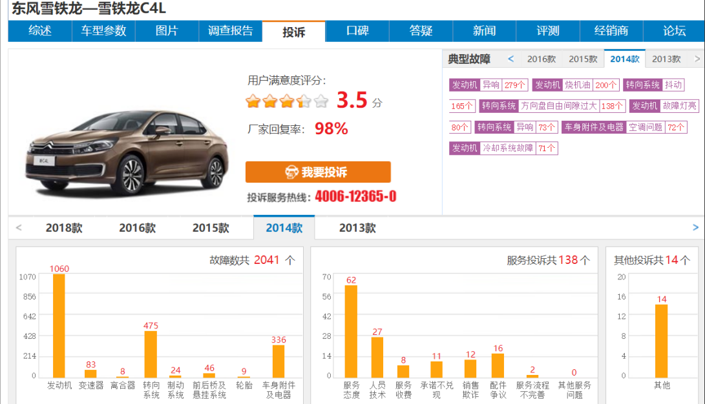705x404 pixels.
Task: Click the 销售欺诈 bar labeled 12
Action: (470, 369)
